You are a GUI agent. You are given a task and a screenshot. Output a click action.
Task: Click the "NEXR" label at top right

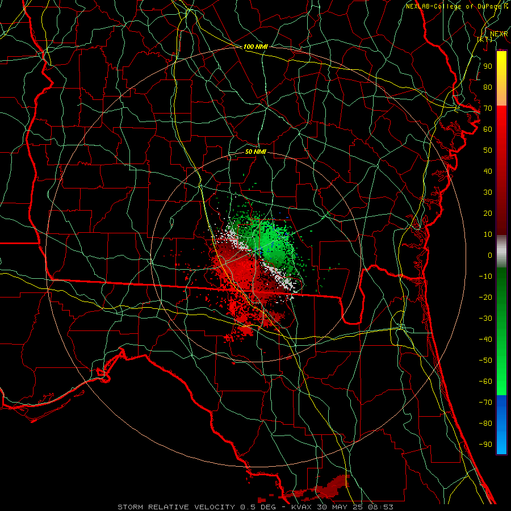(499, 34)
